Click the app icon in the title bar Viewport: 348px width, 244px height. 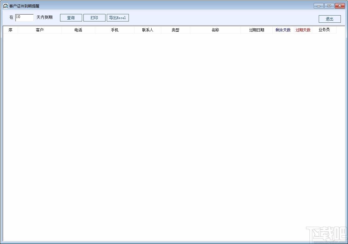click(x=6, y=6)
